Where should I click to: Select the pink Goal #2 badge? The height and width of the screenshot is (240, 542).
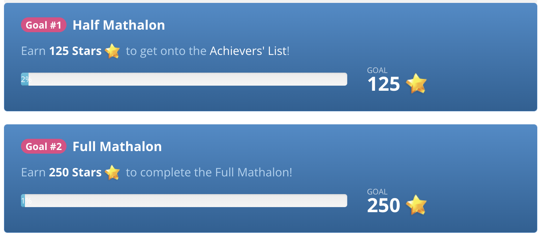44,146
